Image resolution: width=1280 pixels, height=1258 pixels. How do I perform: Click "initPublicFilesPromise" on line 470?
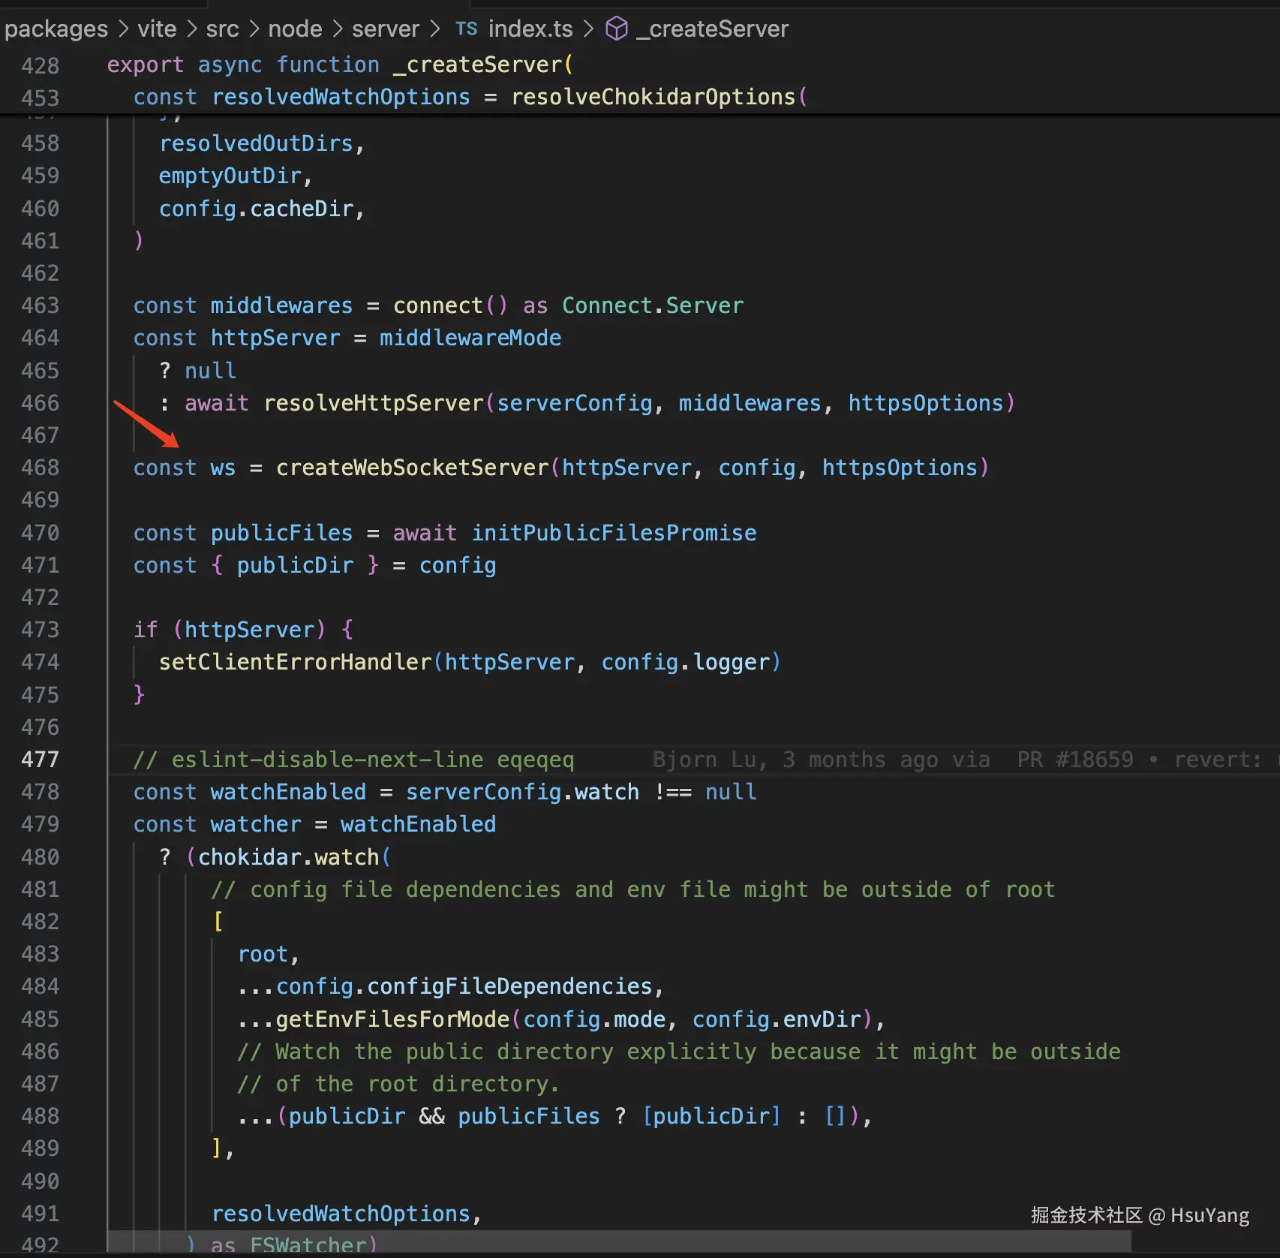pyautogui.click(x=614, y=533)
